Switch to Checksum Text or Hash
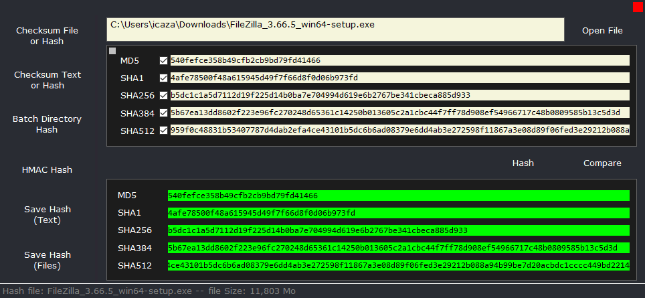The width and height of the screenshot is (645, 298). [47, 80]
